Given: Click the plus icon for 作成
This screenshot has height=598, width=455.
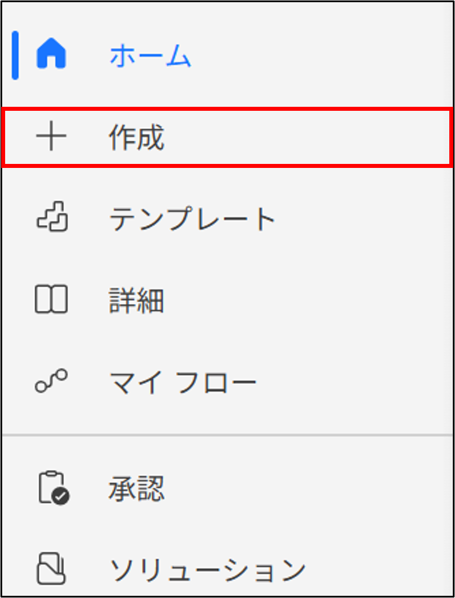Looking at the screenshot, I should pos(51,138).
